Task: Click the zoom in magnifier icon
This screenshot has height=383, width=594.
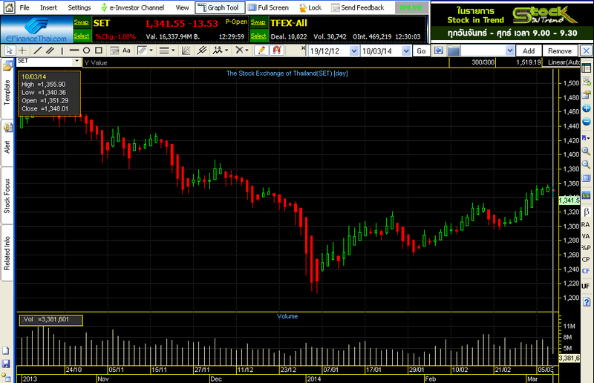Action: 586,151
